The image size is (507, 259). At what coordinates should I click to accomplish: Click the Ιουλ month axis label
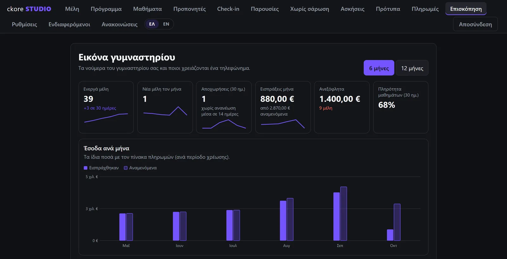[x=233, y=246]
